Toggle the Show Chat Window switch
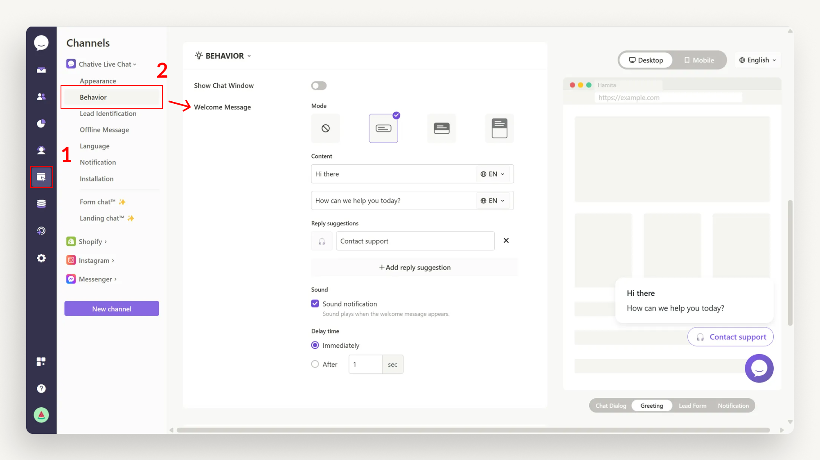The image size is (820, 460). [319, 86]
